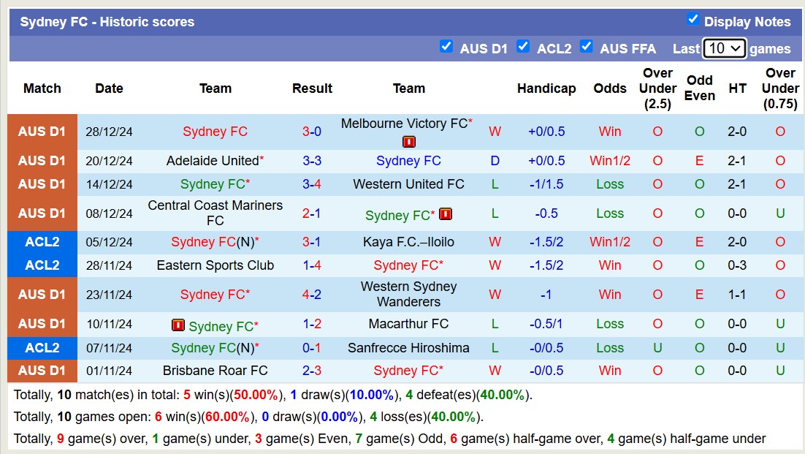Select the AUS D1 league badge on the first row

coord(42,132)
